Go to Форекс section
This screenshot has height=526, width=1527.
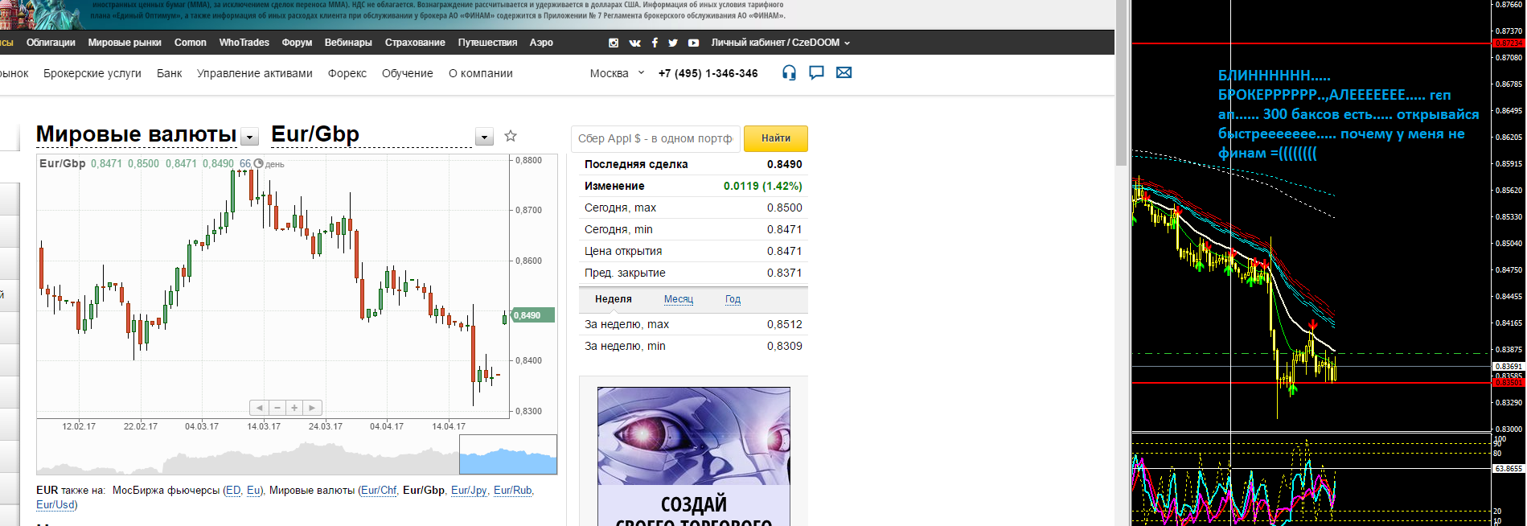(347, 73)
